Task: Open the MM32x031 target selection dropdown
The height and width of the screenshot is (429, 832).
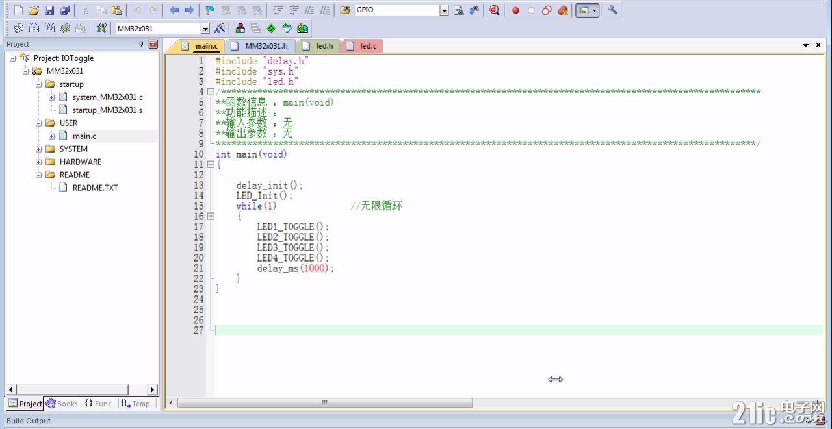Action: 205,29
